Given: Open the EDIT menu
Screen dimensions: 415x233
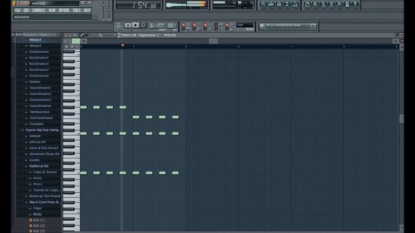Looking at the screenshot, I should tap(26, 10).
